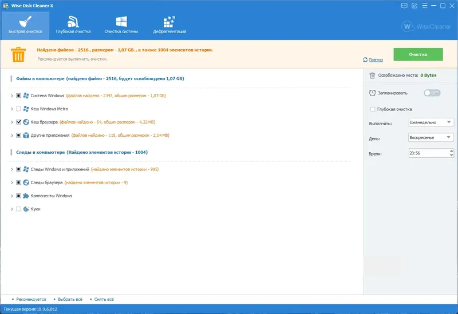The width and height of the screenshot is (458, 314).
Task: Open the Быстрая очистка tab
Action: point(25,25)
